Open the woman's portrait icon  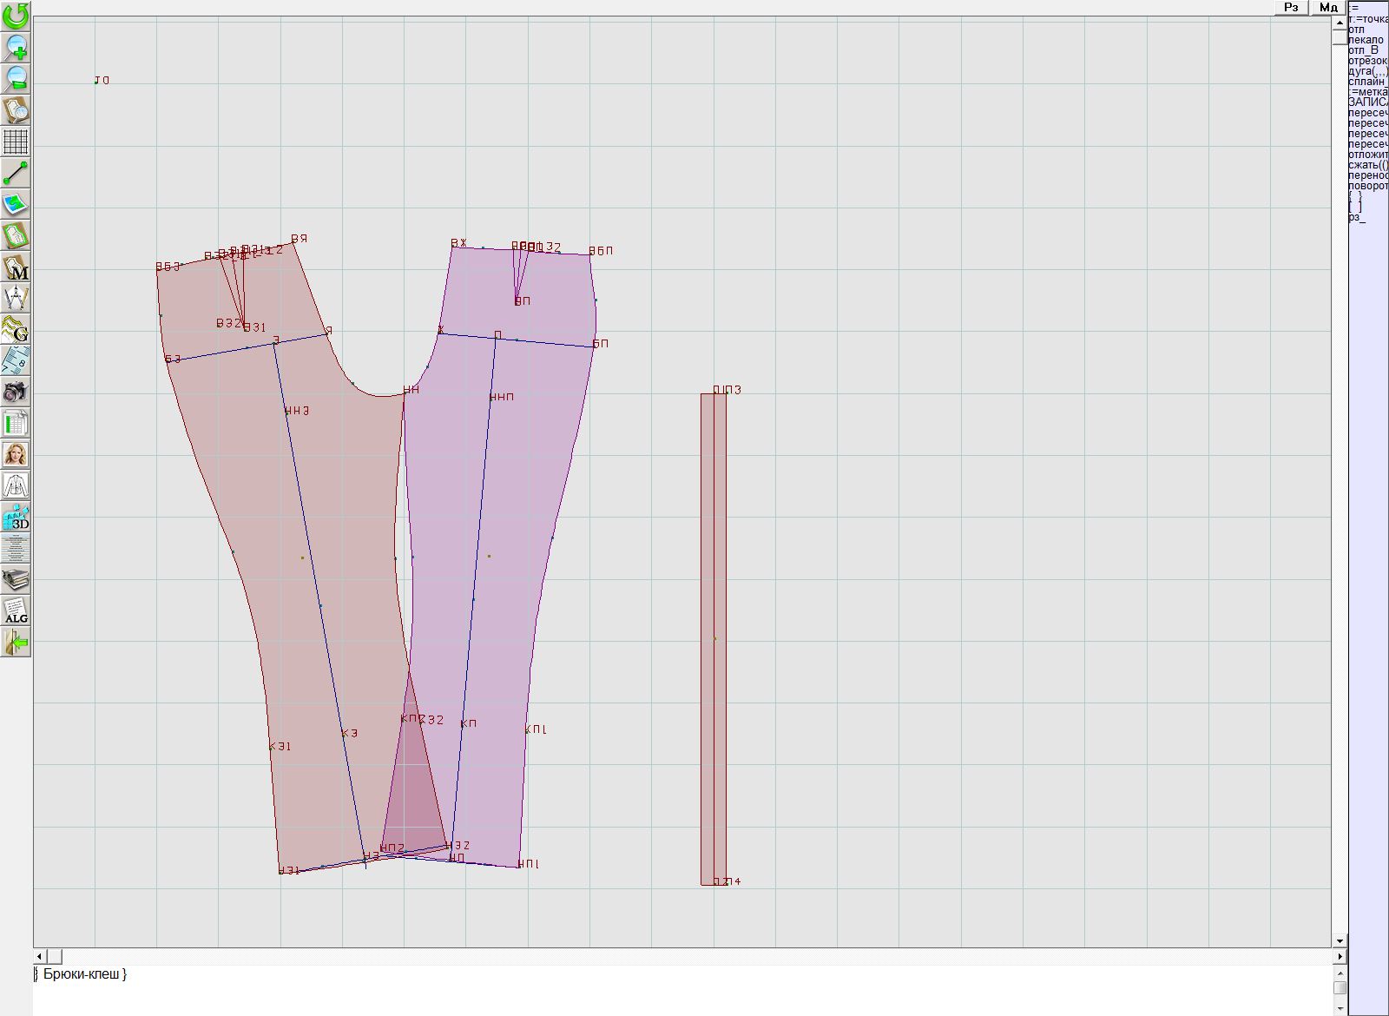(x=16, y=454)
